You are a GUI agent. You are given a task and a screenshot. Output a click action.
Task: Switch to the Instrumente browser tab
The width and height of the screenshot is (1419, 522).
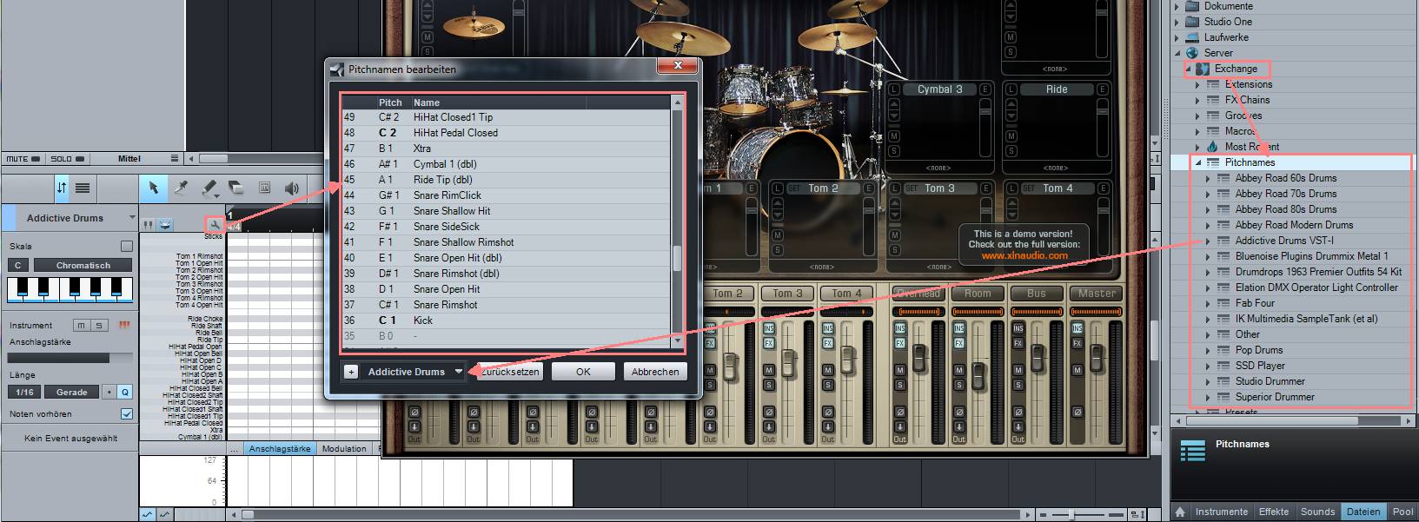1221,512
